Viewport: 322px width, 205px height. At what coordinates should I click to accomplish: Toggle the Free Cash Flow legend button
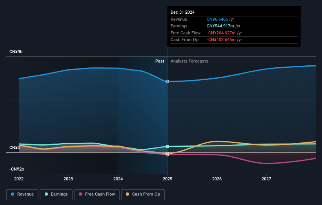pos(97,194)
